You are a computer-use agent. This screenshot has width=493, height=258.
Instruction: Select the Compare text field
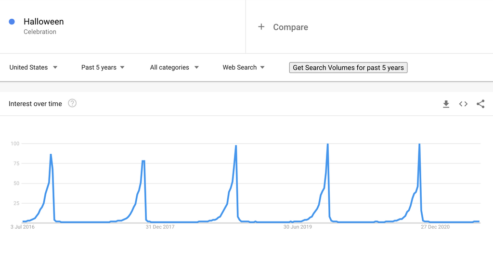point(290,27)
